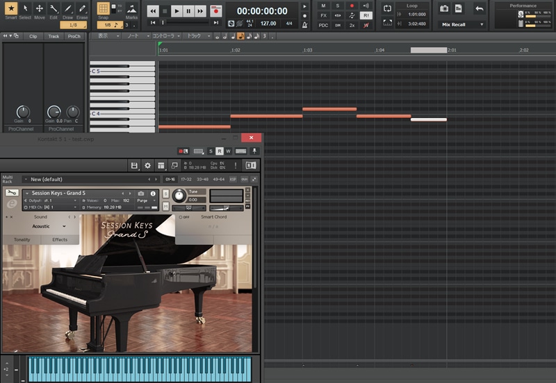
Task: Turn on Smart Chord OFF switch
Action: [x=184, y=217]
